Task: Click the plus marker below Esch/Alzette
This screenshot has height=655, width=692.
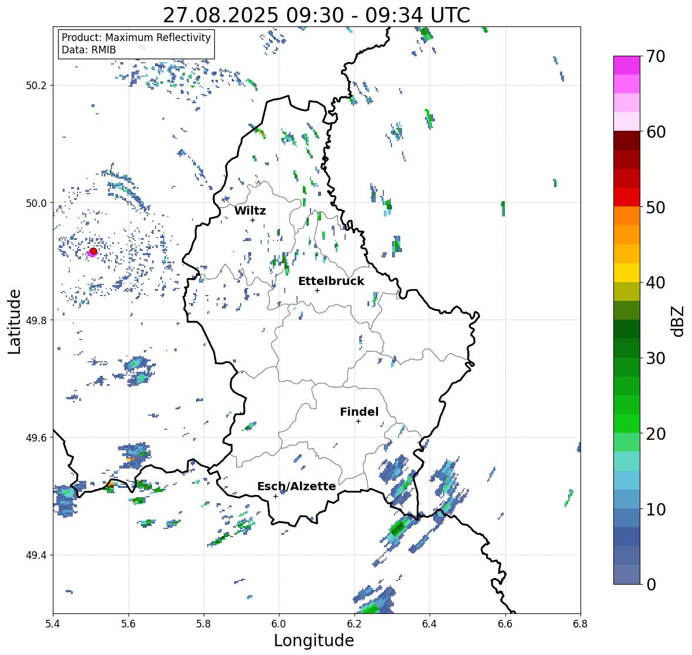Action: pos(275,496)
